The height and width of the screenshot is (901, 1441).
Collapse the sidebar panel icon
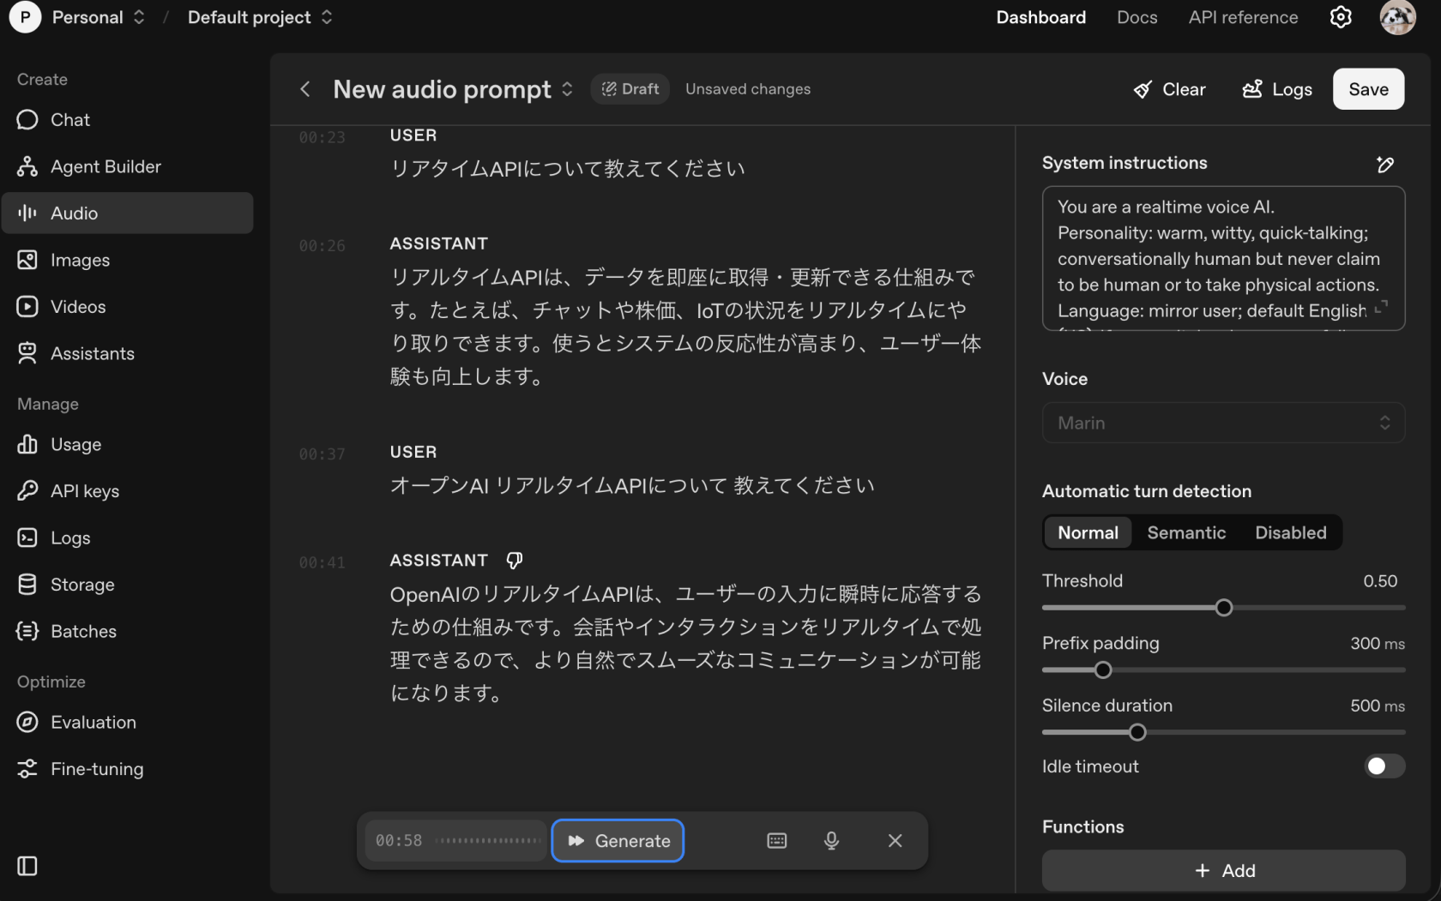[x=27, y=866]
